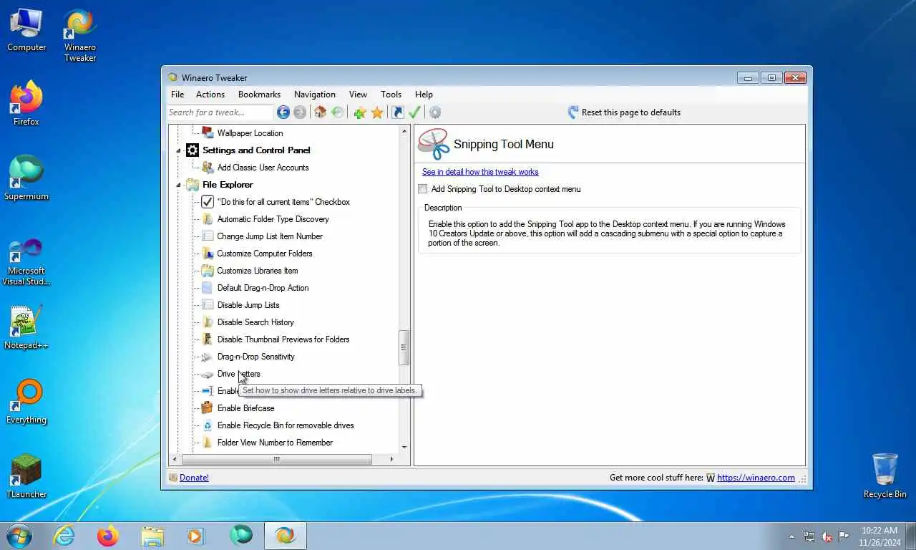Screen dimensions: 916x550
Task: Click the blue Back arrow in the toolbar
Action: click(x=283, y=112)
